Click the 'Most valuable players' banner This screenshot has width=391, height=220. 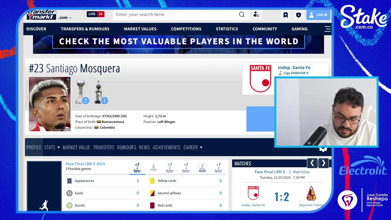pos(178,44)
